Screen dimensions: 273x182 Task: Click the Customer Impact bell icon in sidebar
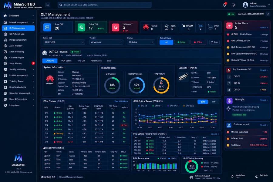(5, 58)
